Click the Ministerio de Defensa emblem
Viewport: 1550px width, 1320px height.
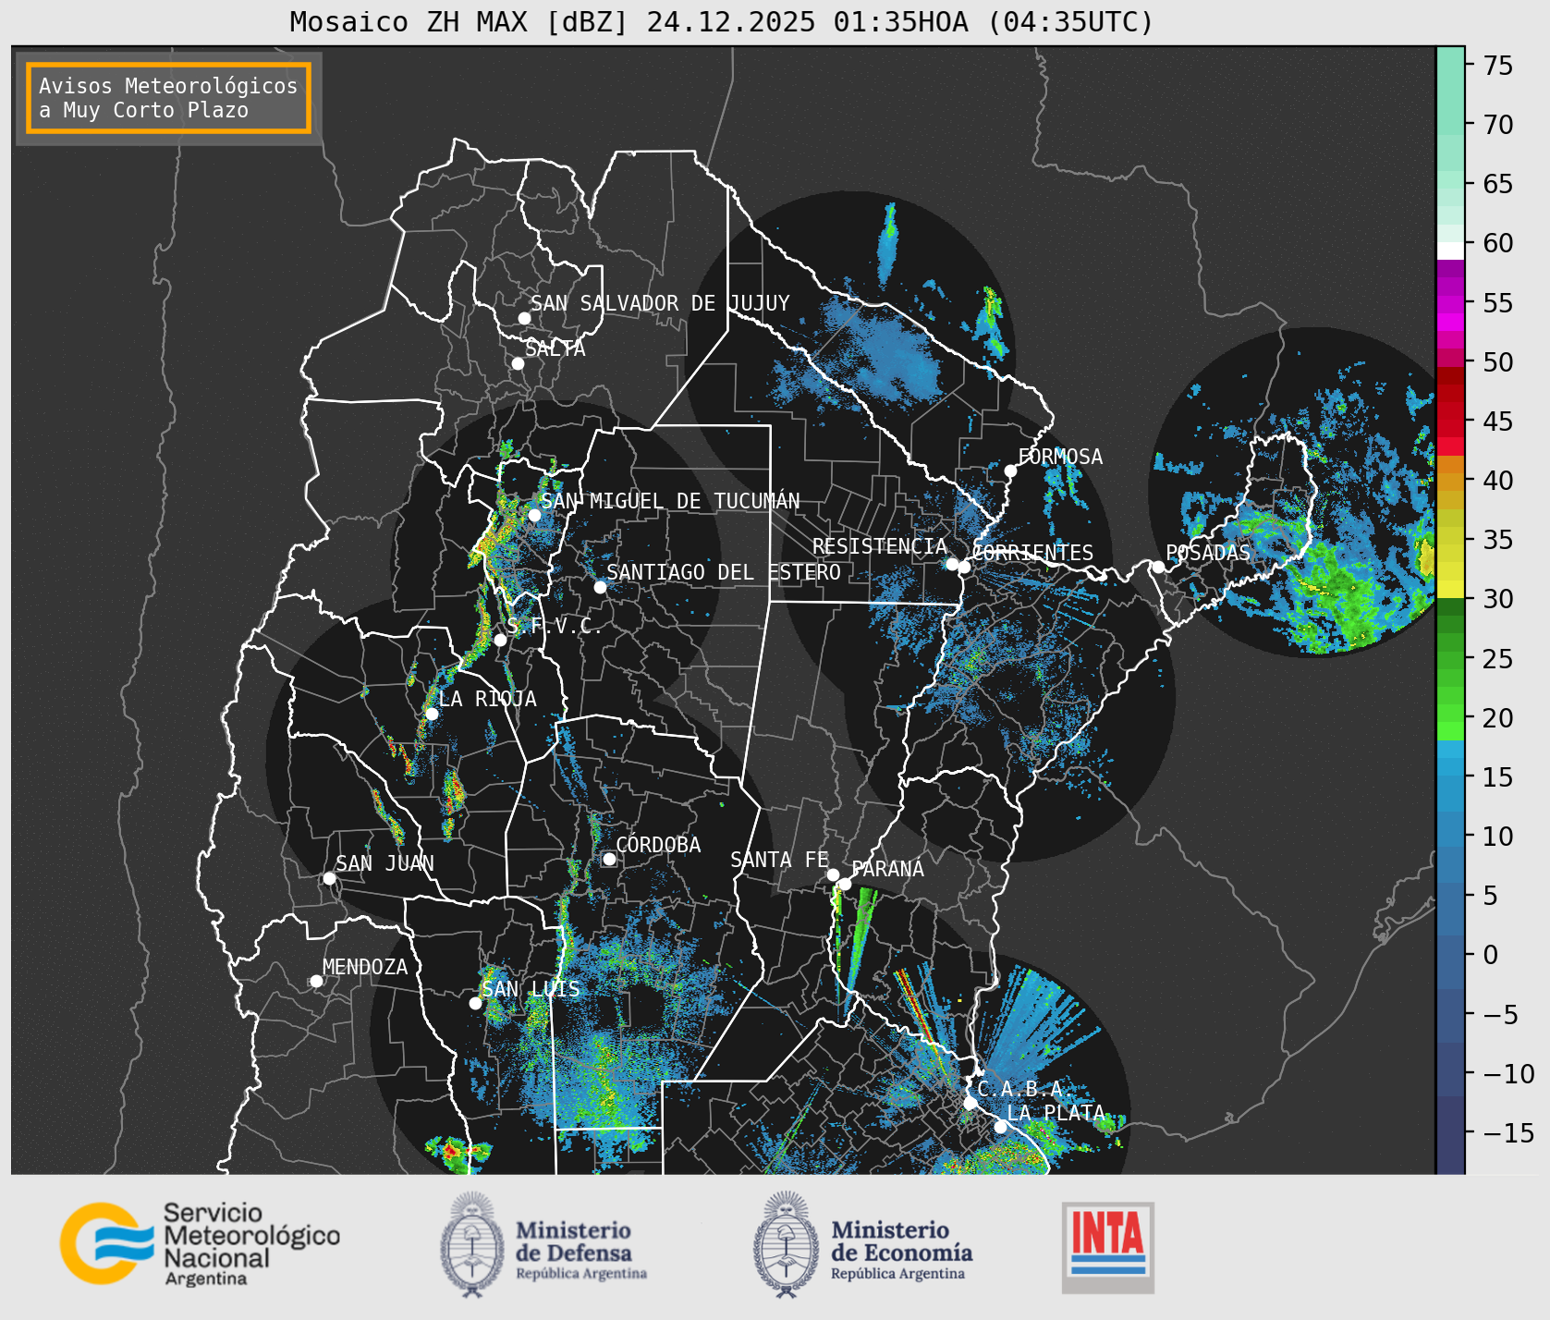click(472, 1243)
